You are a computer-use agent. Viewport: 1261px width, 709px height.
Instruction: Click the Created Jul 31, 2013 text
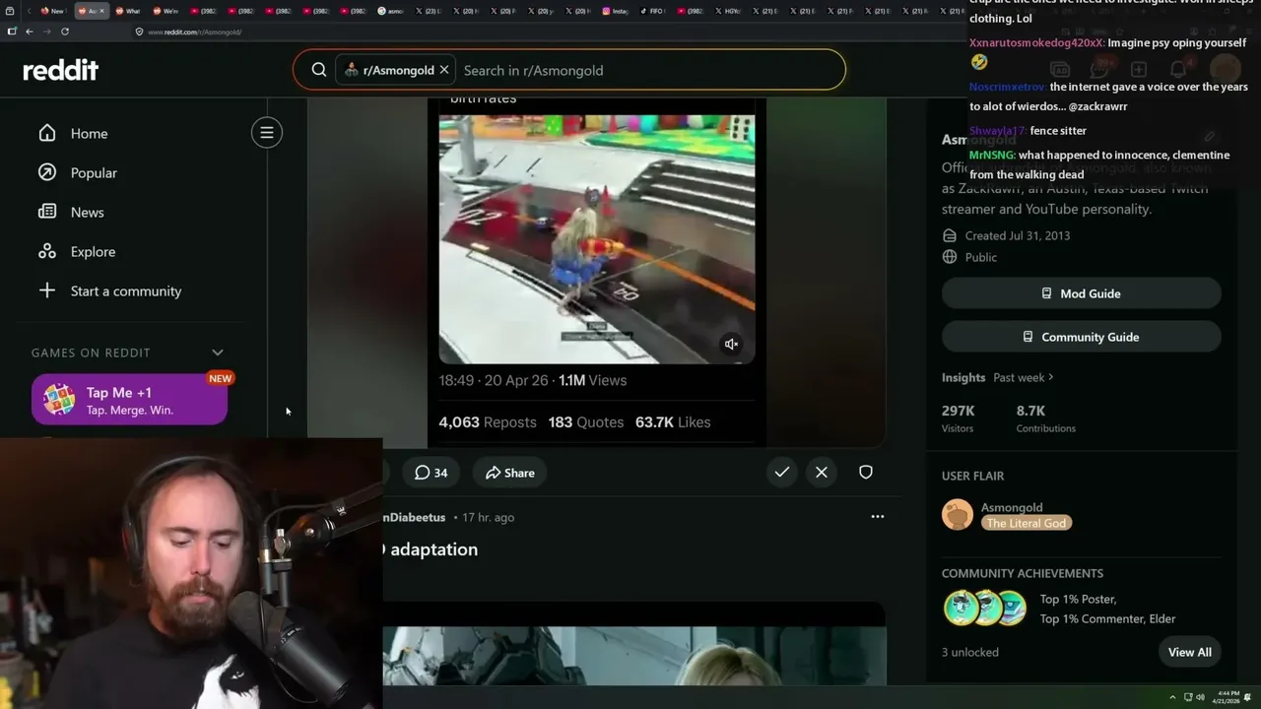coord(1018,235)
